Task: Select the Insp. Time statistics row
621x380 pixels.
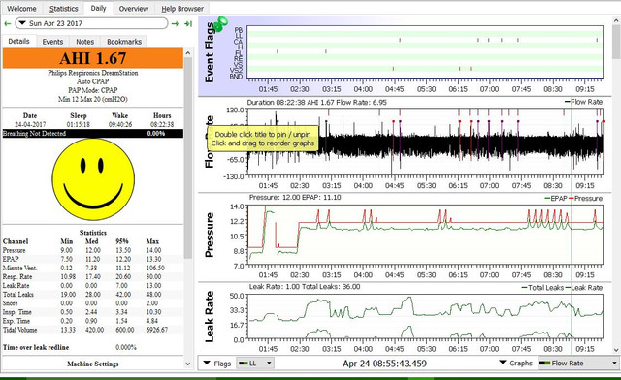Action: click(93, 312)
